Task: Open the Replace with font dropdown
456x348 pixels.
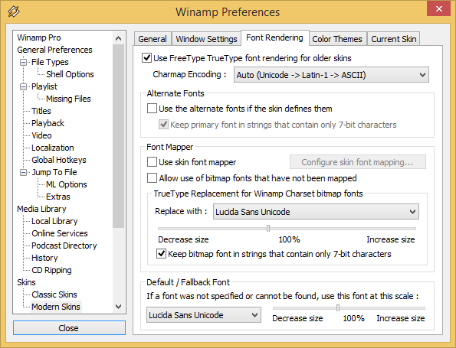Action: 316,212
